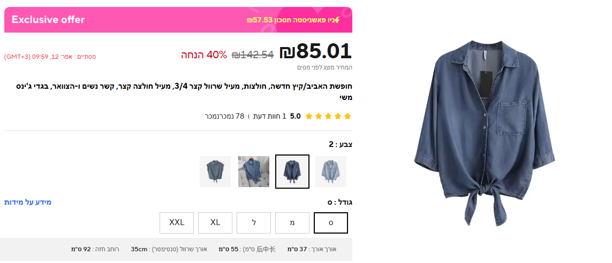Select the light blue shirt color thumbnail
Image resolution: width=612 pixels, height=263 pixels.
coord(330,172)
